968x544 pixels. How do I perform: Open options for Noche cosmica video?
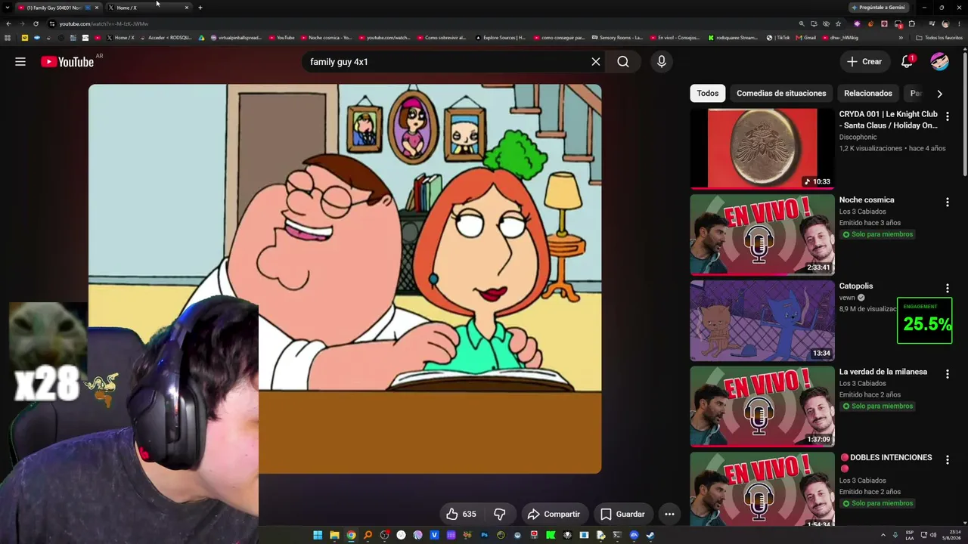pos(948,202)
